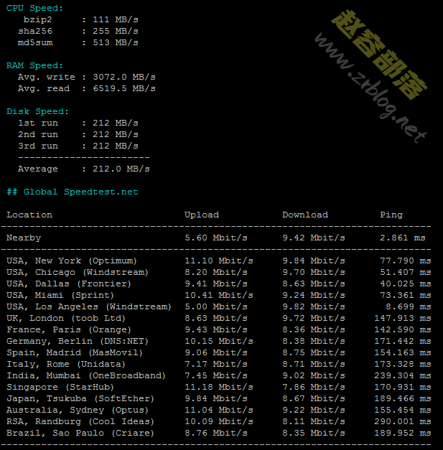Click 'Australia, Sydney (Optus)' location
This screenshot has width=443, height=450.
coord(78,410)
